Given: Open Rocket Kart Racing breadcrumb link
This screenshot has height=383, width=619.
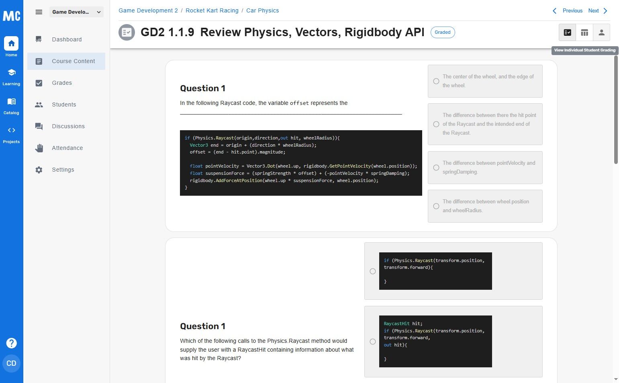Looking at the screenshot, I should [x=212, y=10].
